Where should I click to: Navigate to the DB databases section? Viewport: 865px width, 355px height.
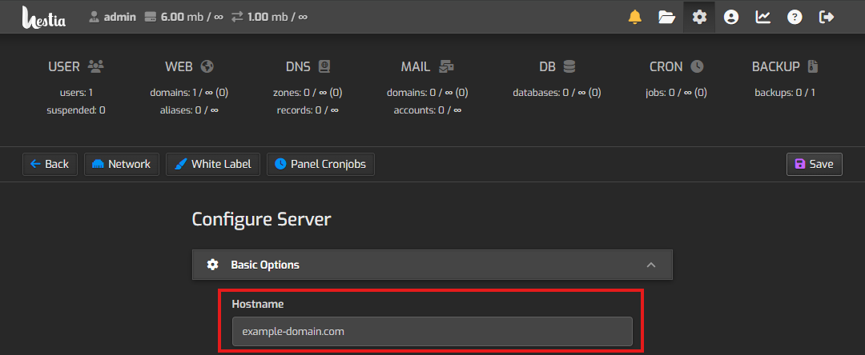pos(557,67)
